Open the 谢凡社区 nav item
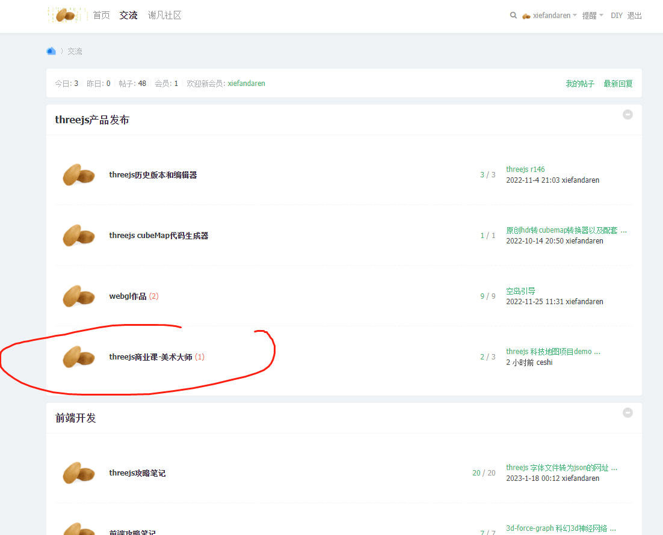Screen dimensions: 663x535 pyautogui.click(x=164, y=15)
